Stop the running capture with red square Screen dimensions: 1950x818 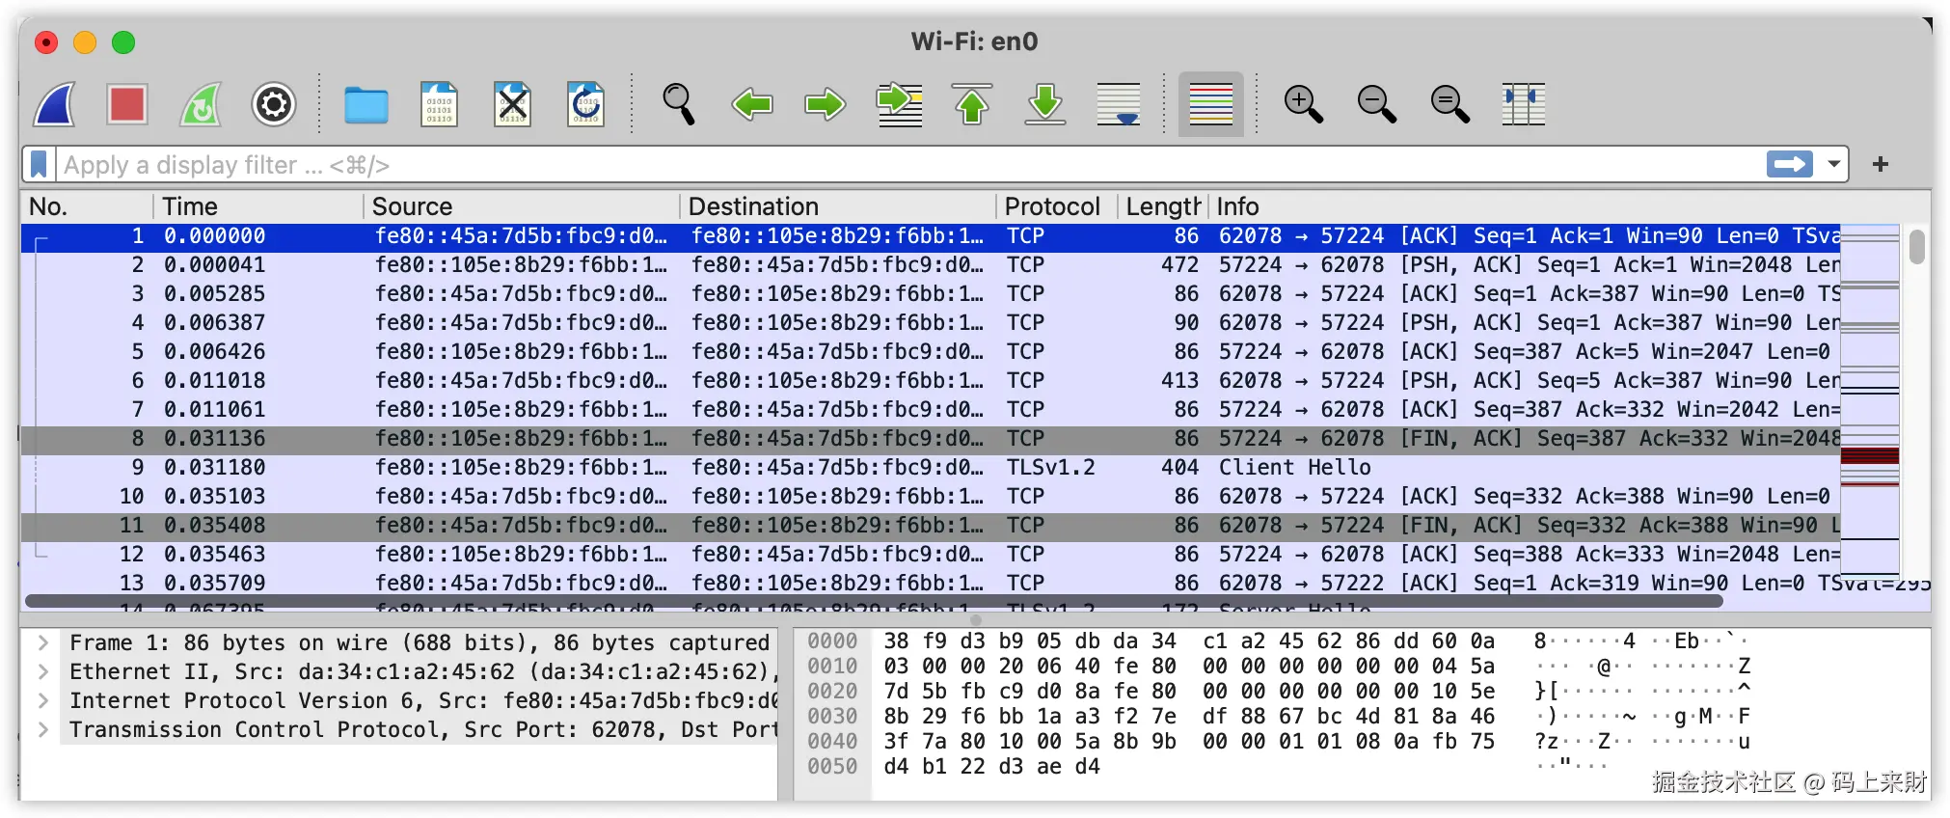pyautogui.click(x=127, y=104)
